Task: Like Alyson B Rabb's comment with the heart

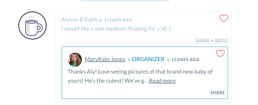Action: pos(224,18)
